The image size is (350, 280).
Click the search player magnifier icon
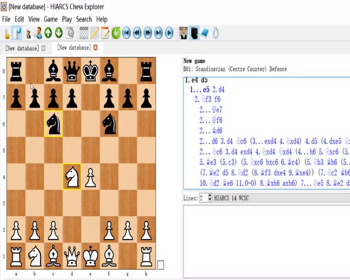point(38,33)
